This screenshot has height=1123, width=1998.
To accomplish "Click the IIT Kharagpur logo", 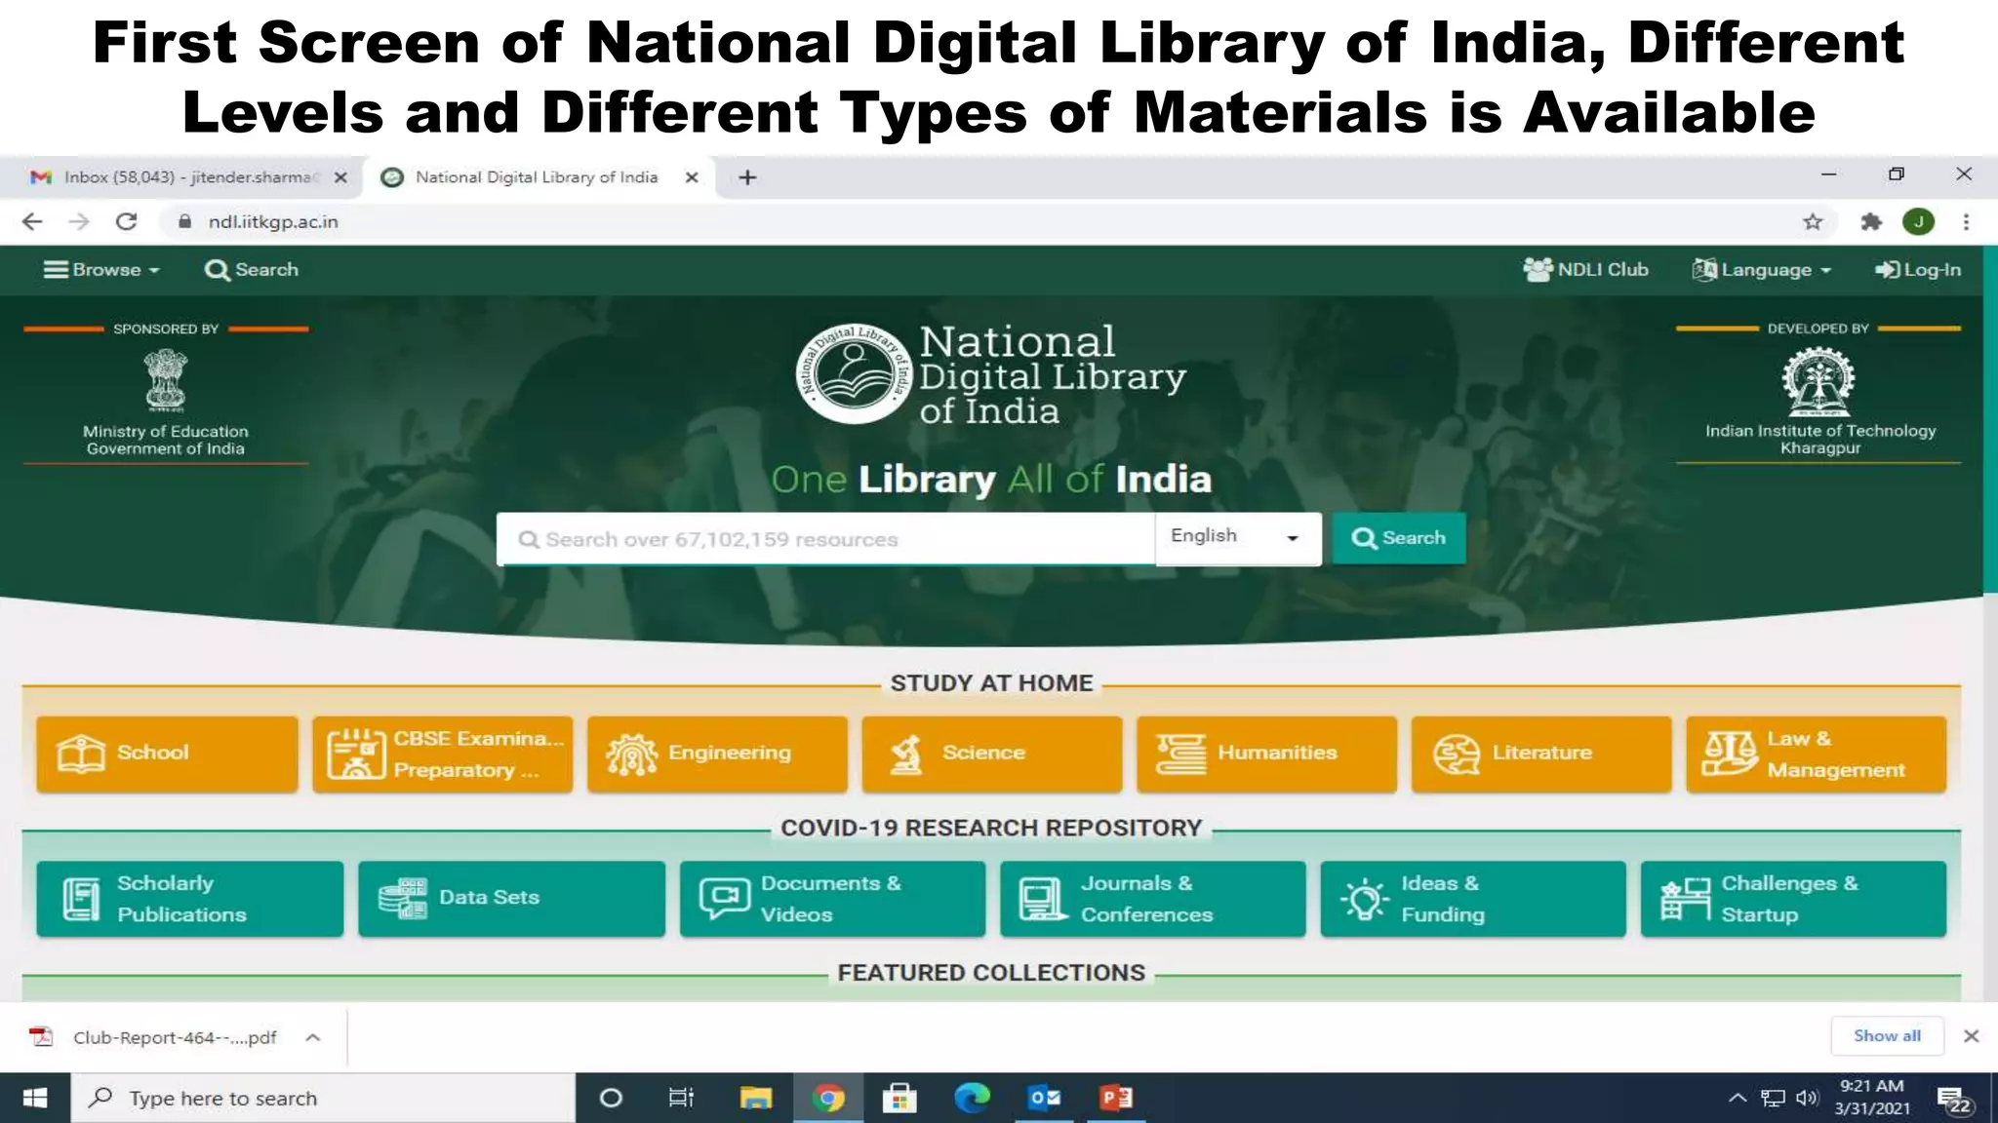I will pyautogui.click(x=1818, y=380).
